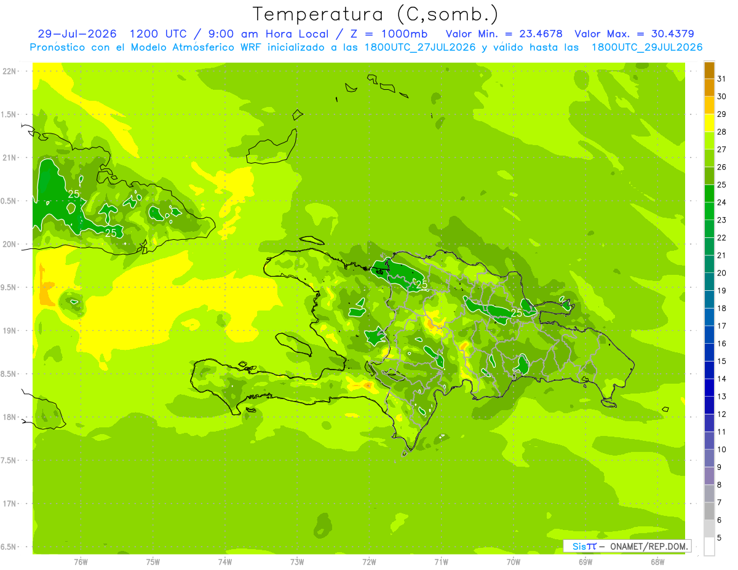Click legend value "30"

point(722,97)
